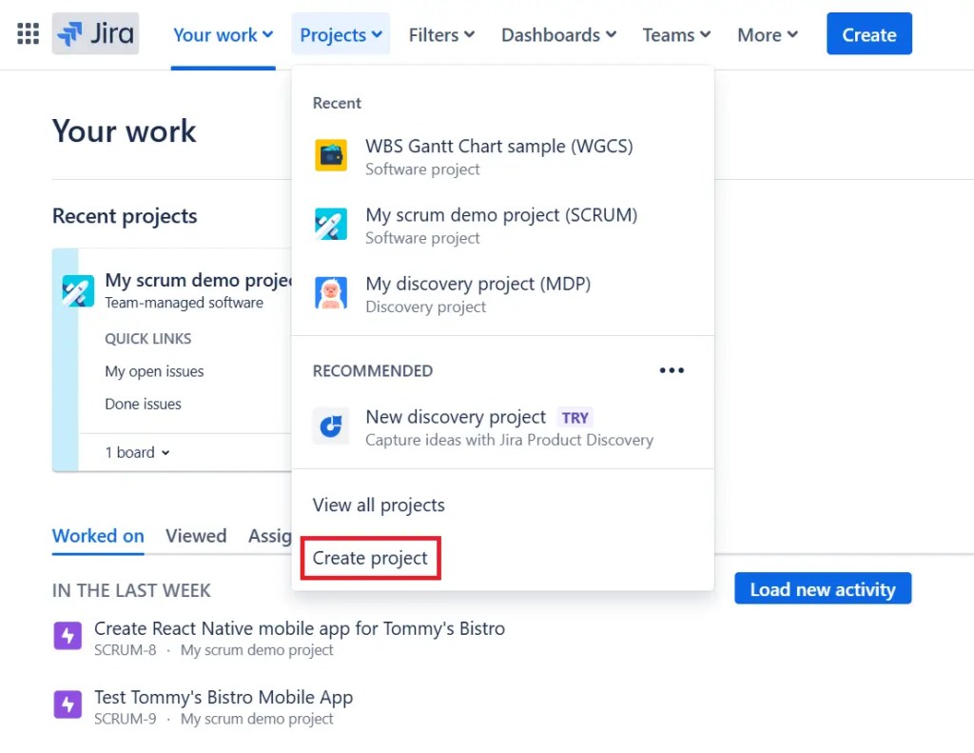This screenshot has height=753, width=974.
Task: Click the My scrum demo project rocket icon
Action: pyautogui.click(x=330, y=225)
